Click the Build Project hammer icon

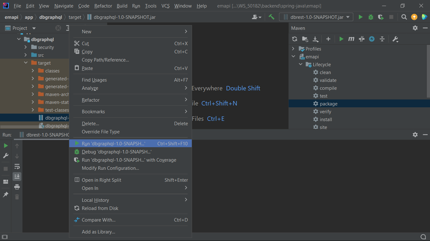click(x=271, y=17)
